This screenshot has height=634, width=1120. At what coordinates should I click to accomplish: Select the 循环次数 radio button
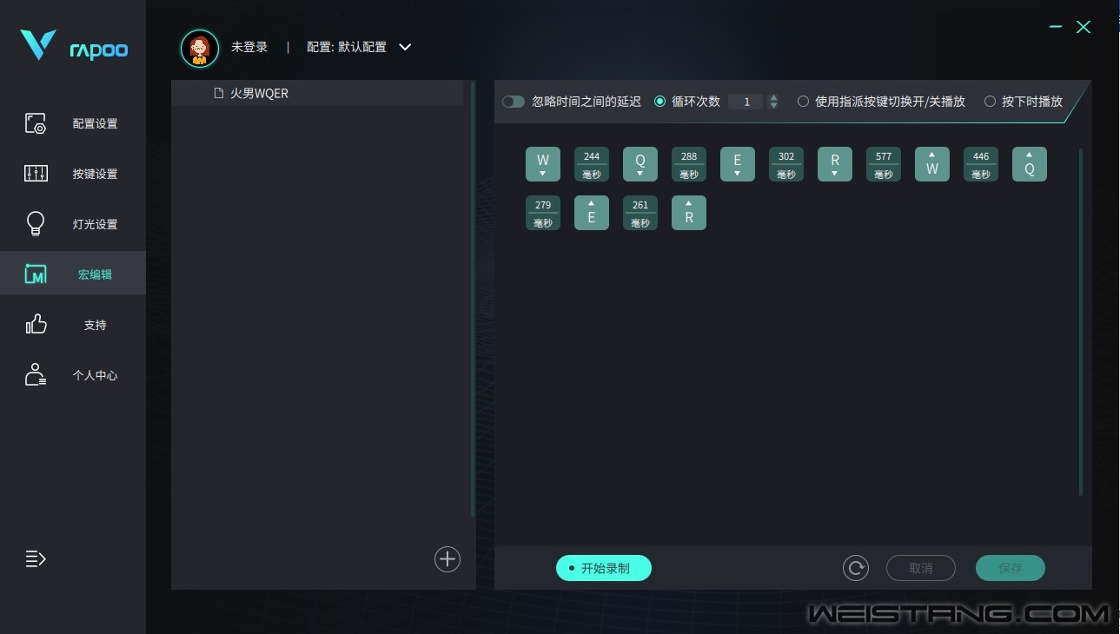660,102
